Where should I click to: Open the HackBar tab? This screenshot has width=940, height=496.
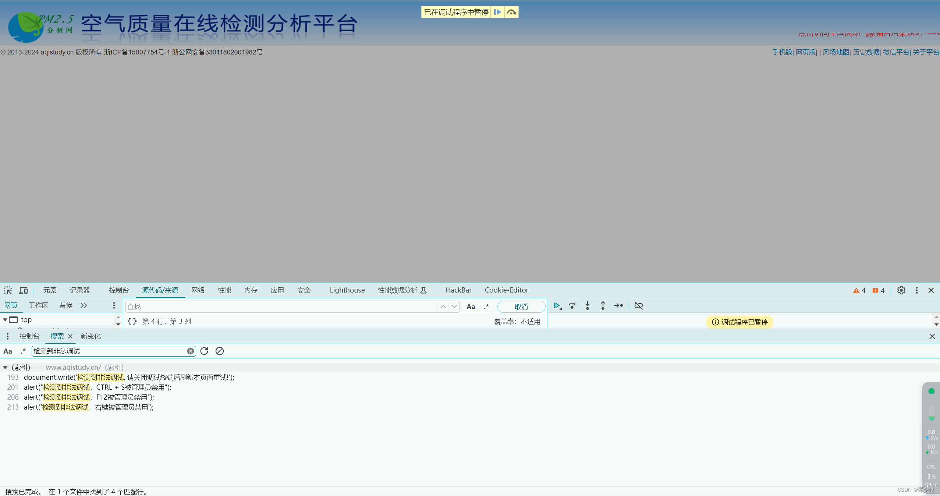[x=458, y=290]
